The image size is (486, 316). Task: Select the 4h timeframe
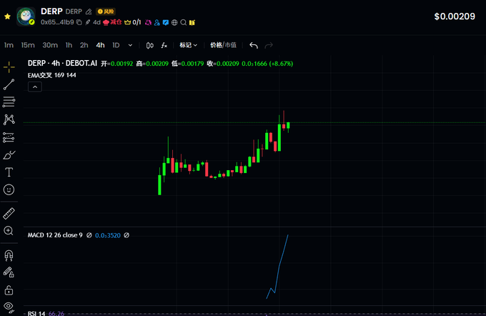click(x=100, y=45)
